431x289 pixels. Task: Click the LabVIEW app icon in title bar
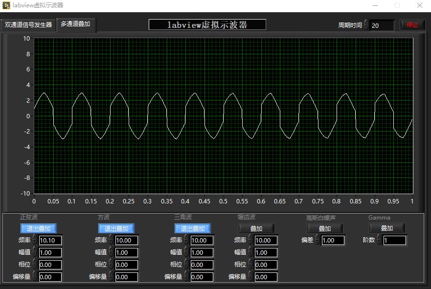tap(6, 5)
